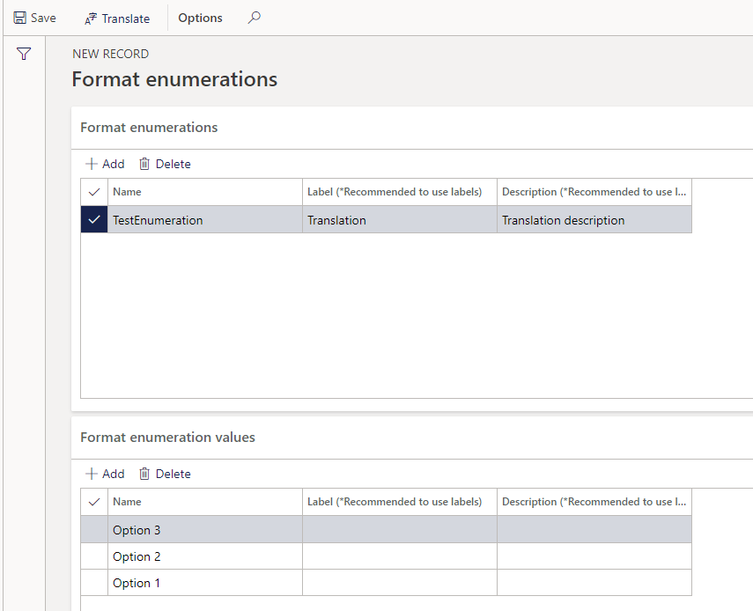Open the search magnifier
The width and height of the screenshot is (753, 611).
tap(254, 18)
